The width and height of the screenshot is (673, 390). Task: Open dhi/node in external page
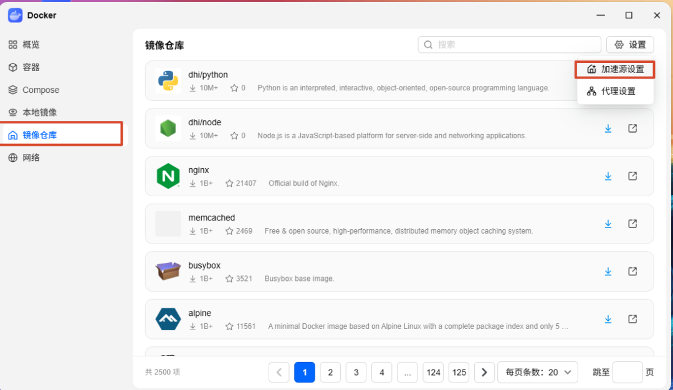pos(632,128)
